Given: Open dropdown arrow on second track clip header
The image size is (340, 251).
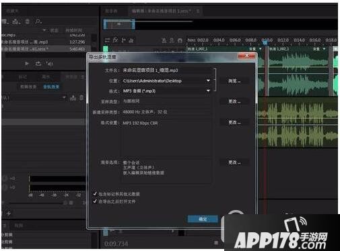Looking at the screenshot, I should [x=325, y=48].
